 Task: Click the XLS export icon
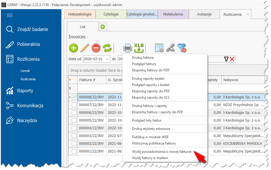click(x=139, y=48)
